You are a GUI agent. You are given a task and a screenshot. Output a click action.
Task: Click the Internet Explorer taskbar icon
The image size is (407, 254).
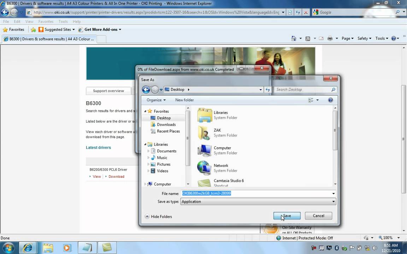pyautogui.click(x=27, y=248)
